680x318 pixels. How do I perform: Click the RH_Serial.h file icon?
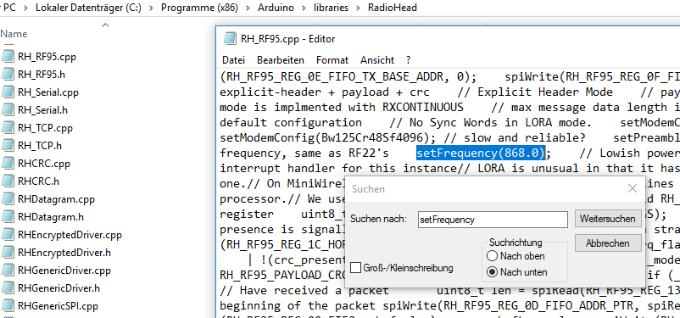(8, 110)
